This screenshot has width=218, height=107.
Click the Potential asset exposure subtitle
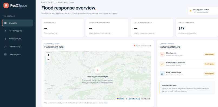[x=174, y=65]
